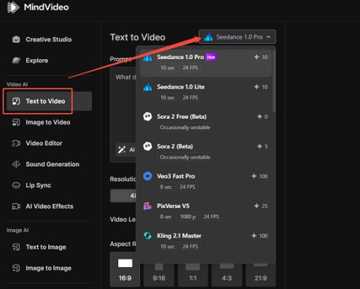This screenshot has width=360, height=289.
Task: Click the prompt text input area
Action: 123,102
